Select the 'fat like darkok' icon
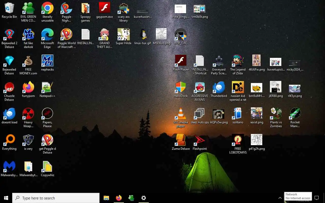The height and width of the screenshot is (203, 325). [x=28, y=39]
